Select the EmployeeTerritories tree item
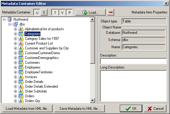The height and width of the screenshot is (114, 170). pos(39,72)
